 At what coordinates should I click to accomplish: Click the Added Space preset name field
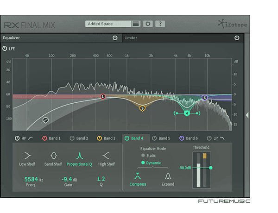click(x=108, y=24)
